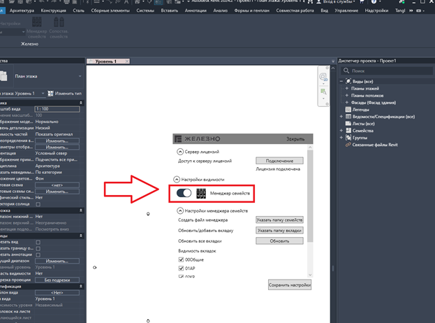Screen dimensions: 435x323
Task: Click the dialog scrollbar down arrow
Action: tap(310, 275)
